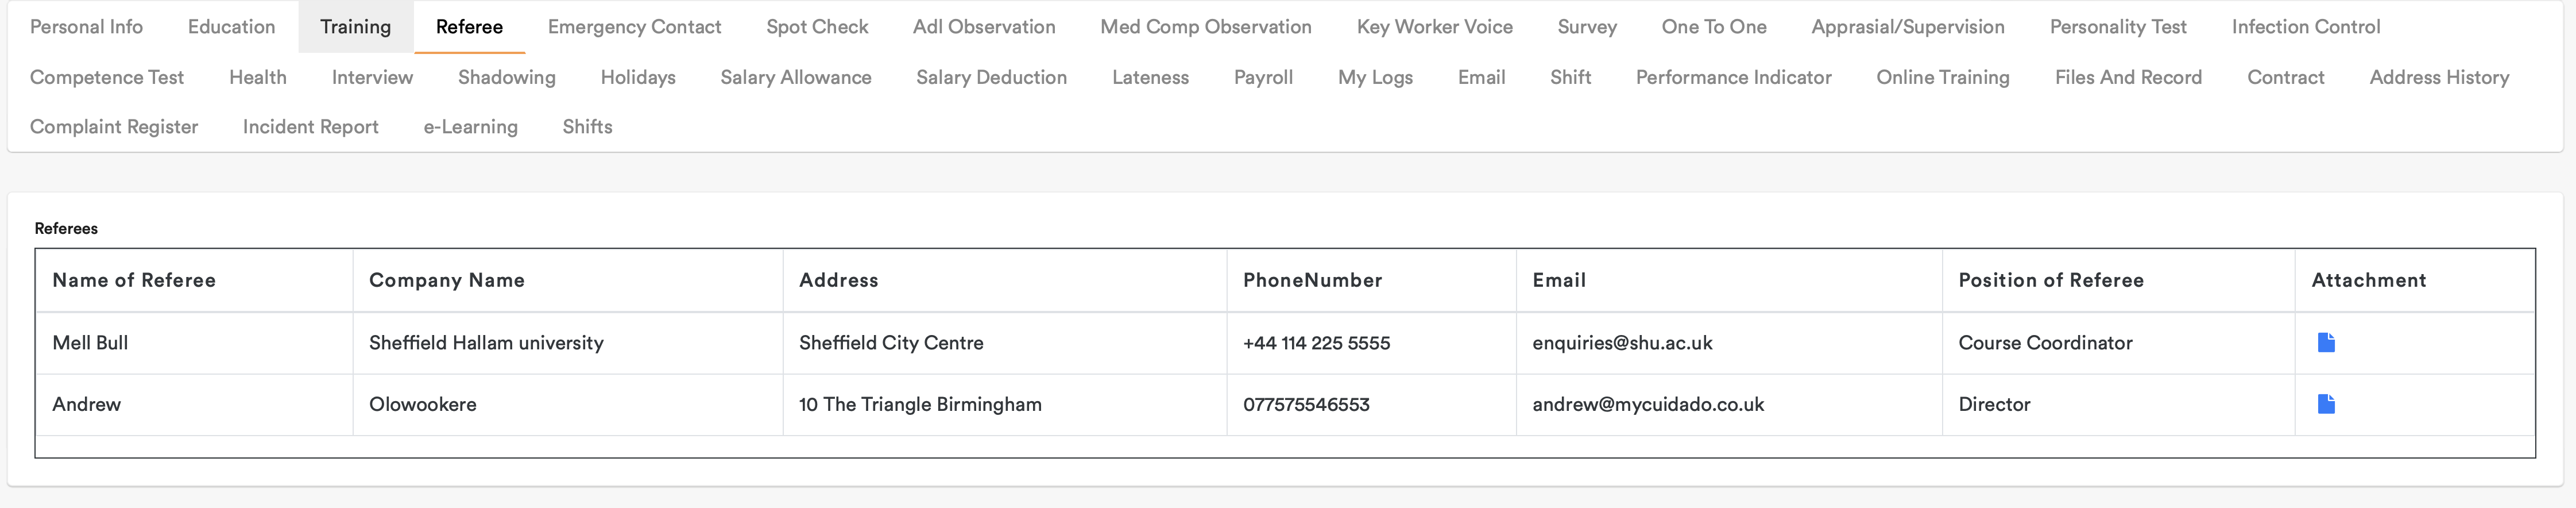Switch to the Infection Control tab
Image resolution: width=2576 pixels, height=508 pixels.
pos(2305,27)
